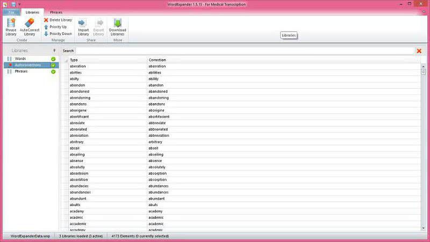Create a new Phrase Library
The width and height of the screenshot is (430, 242).
point(11,27)
